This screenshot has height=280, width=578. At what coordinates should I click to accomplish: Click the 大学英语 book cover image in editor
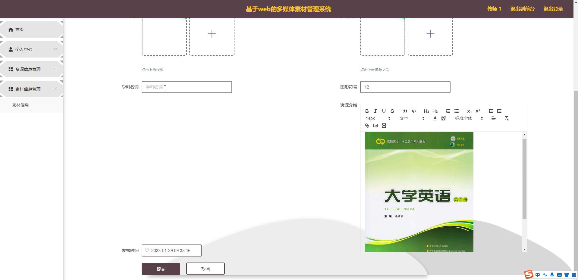pyautogui.click(x=419, y=192)
